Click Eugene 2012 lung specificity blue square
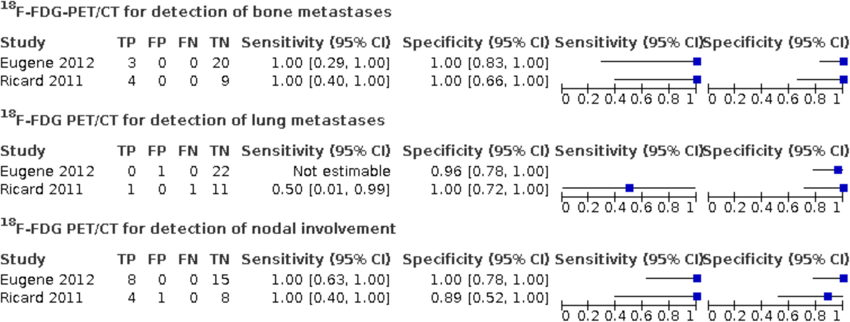The width and height of the screenshot is (850, 322). (838, 170)
